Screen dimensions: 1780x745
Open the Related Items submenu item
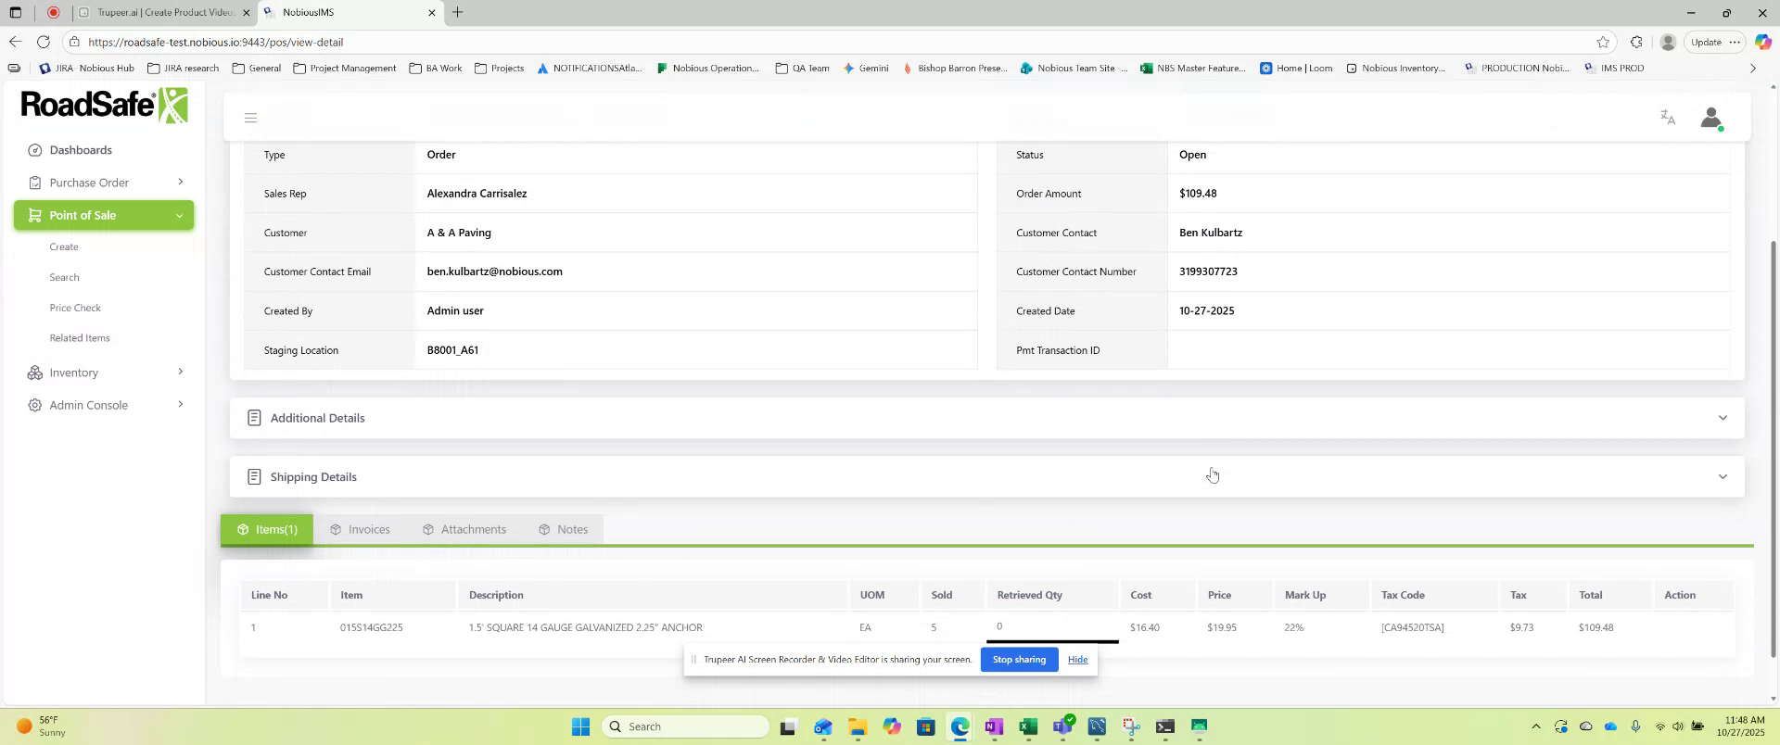click(x=80, y=338)
